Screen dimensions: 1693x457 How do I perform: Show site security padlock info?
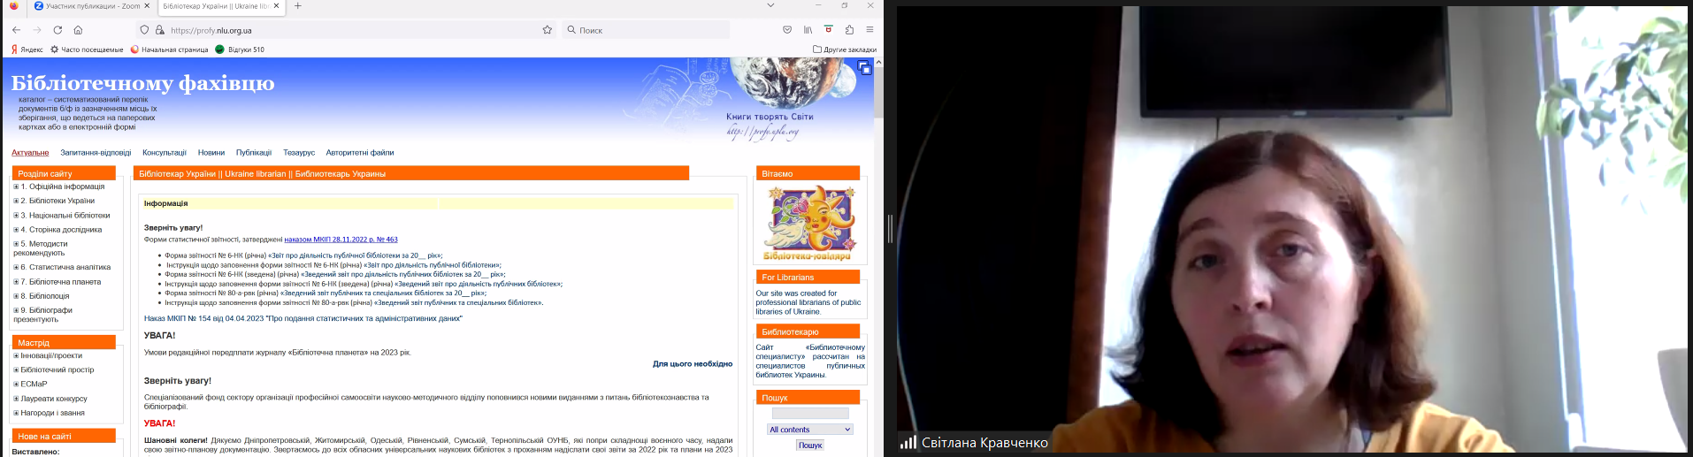pos(160,30)
